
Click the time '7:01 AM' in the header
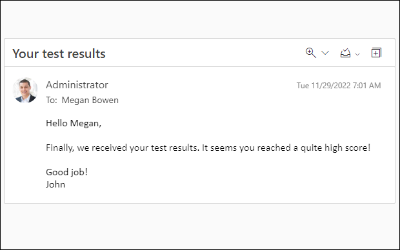[x=366, y=85]
